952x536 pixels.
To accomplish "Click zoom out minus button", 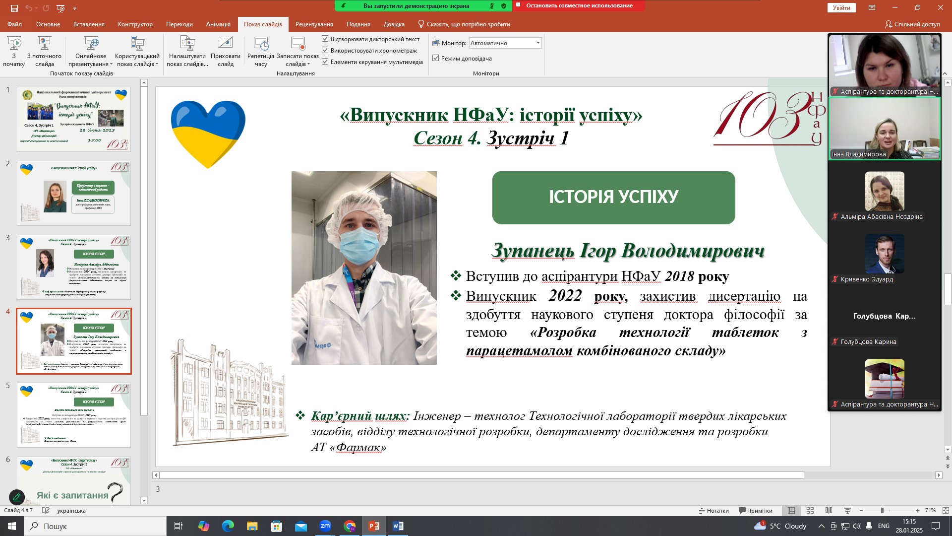I will [861, 511].
